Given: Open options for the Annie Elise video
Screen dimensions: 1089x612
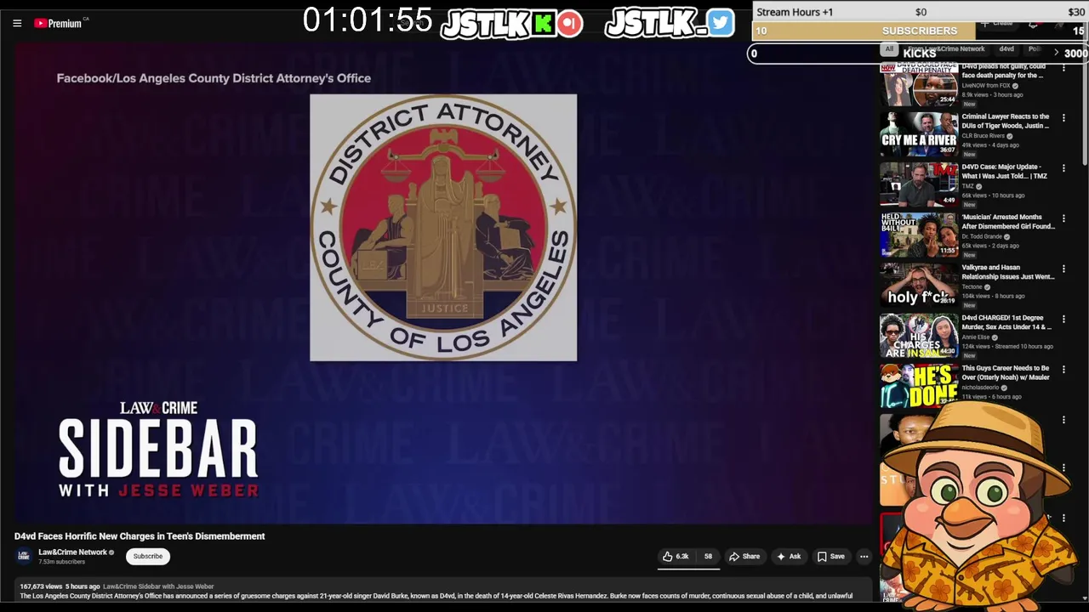Looking at the screenshot, I should point(1063,319).
